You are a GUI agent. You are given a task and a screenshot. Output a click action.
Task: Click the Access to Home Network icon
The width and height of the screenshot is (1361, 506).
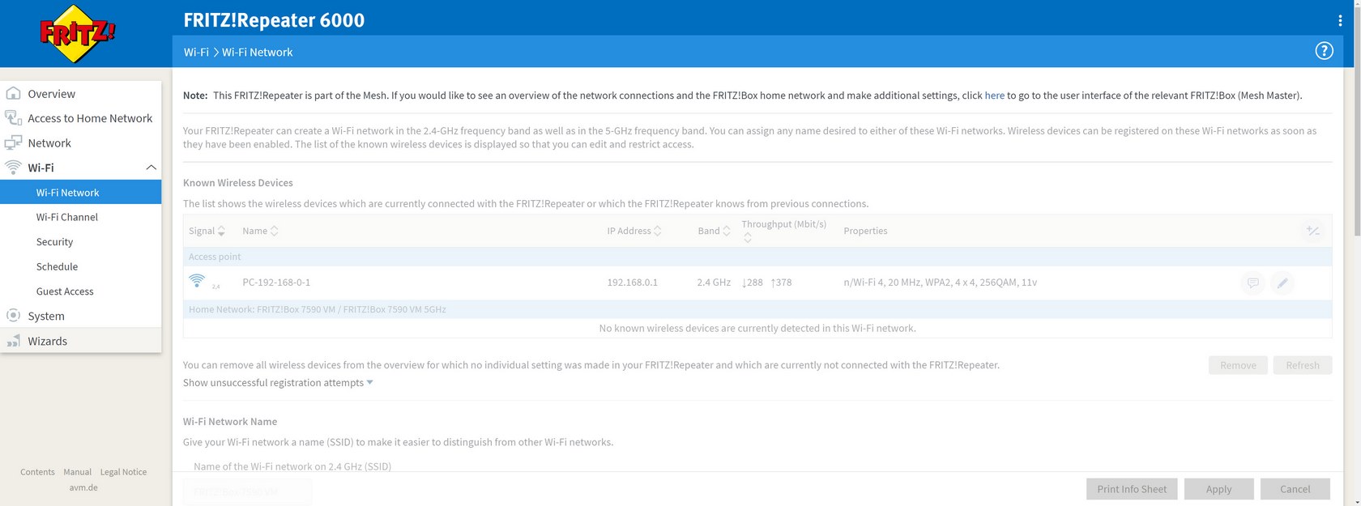tap(13, 118)
